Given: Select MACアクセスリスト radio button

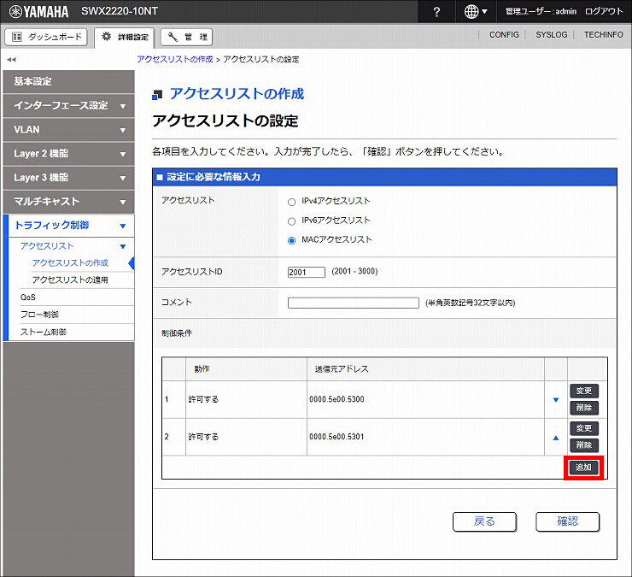Looking at the screenshot, I should (291, 240).
